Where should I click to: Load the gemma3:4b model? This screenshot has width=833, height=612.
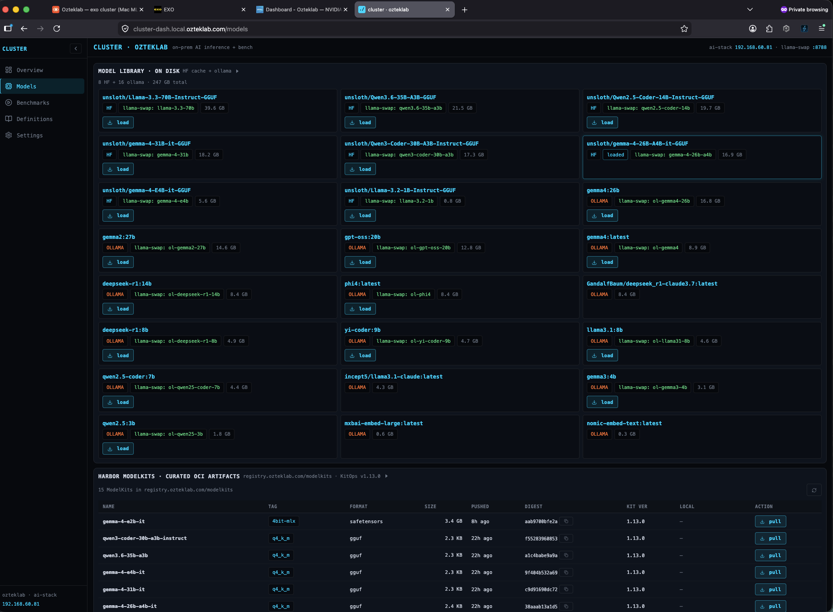(602, 403)
